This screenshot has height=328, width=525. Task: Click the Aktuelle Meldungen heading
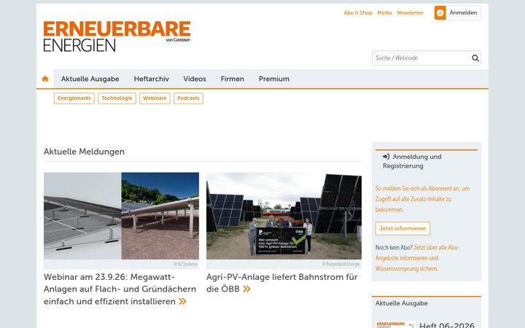(x=84, y=152)
